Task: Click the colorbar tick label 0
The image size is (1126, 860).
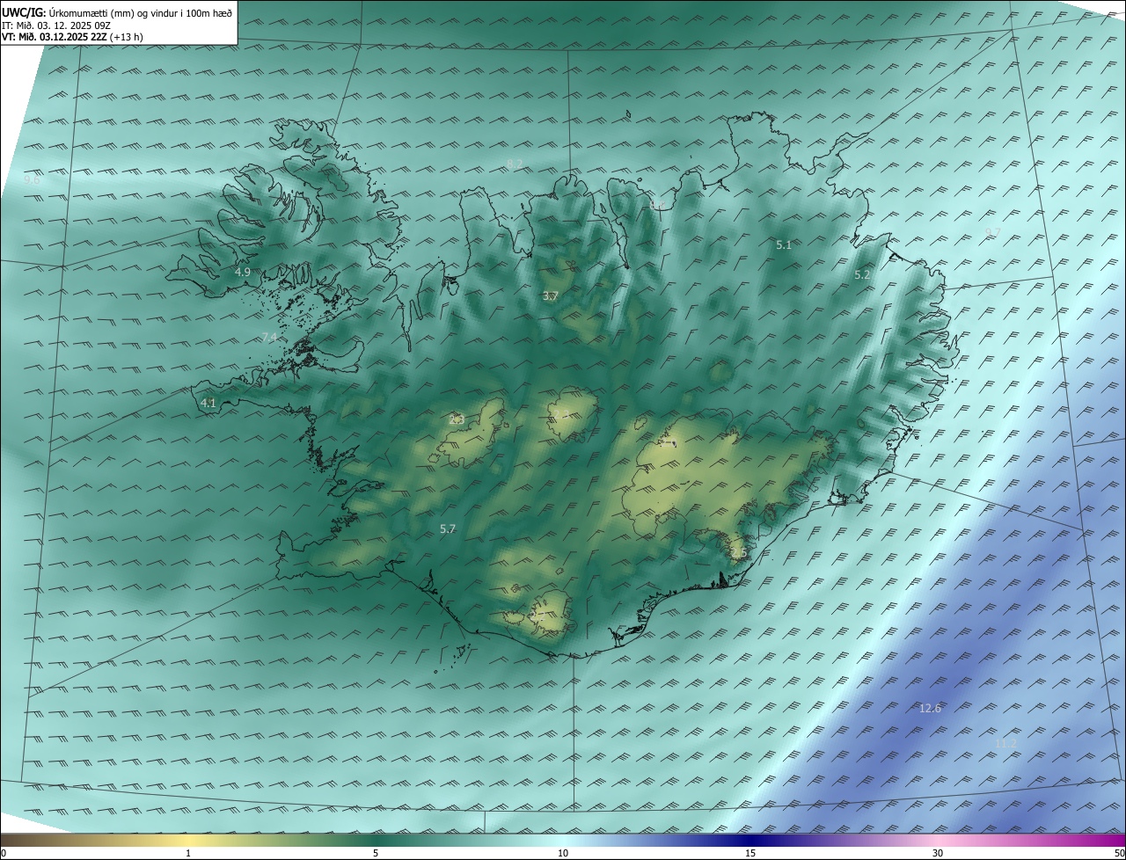Action: tap(4, 853)
